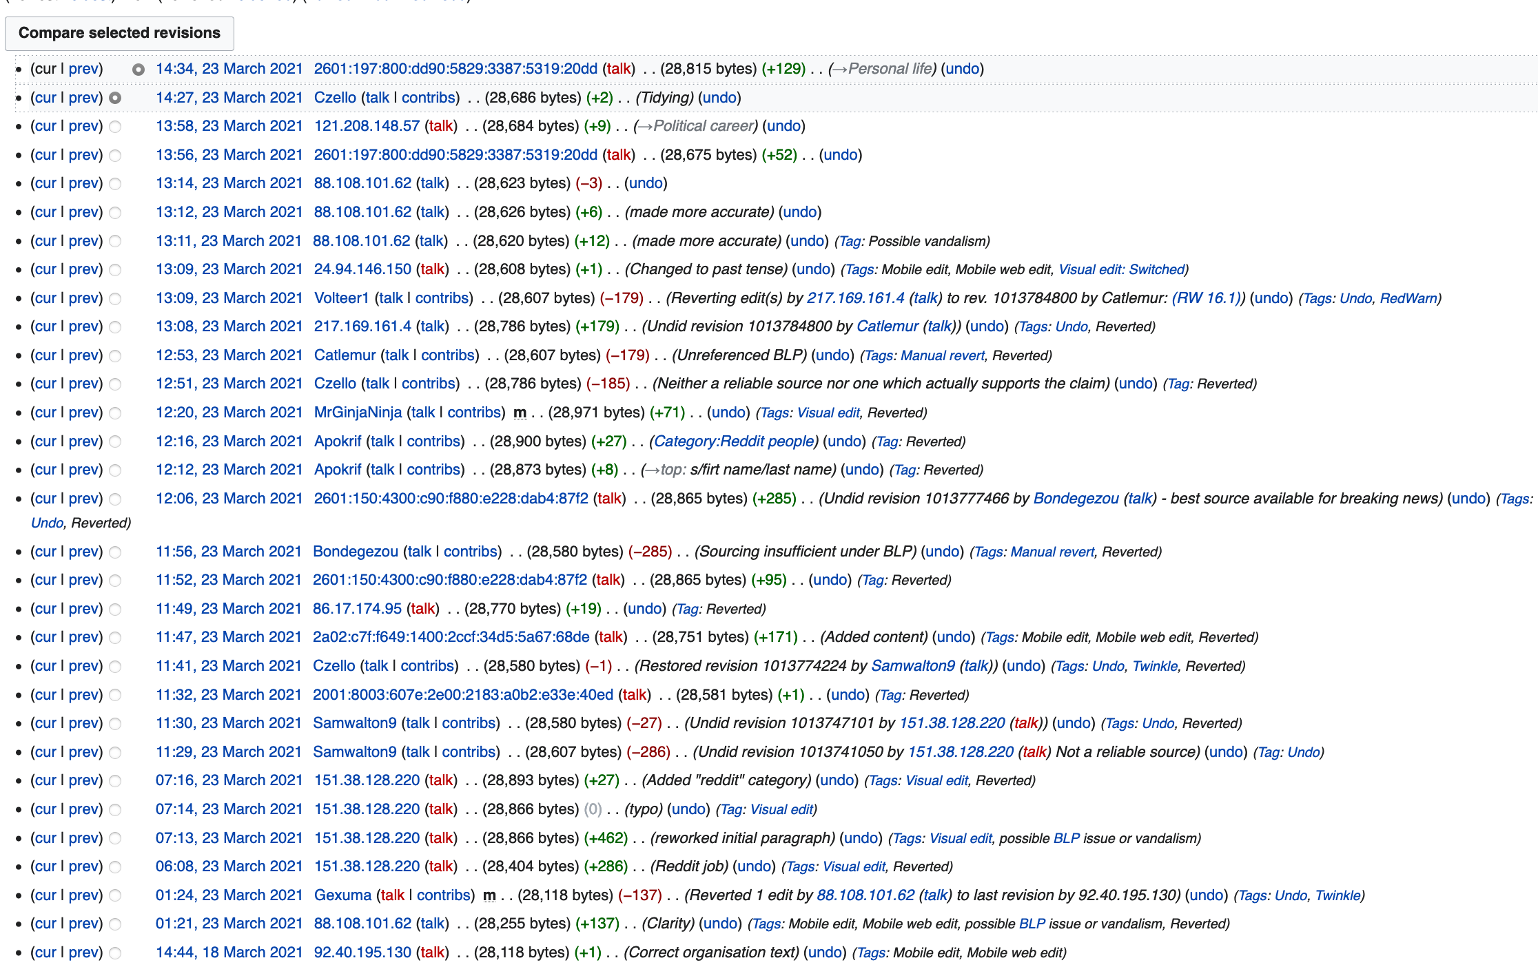Open contribs for MrGinjaNinja
This screenshot has width=1538, height=967.
pyautogui.click(x=474, y=413)
